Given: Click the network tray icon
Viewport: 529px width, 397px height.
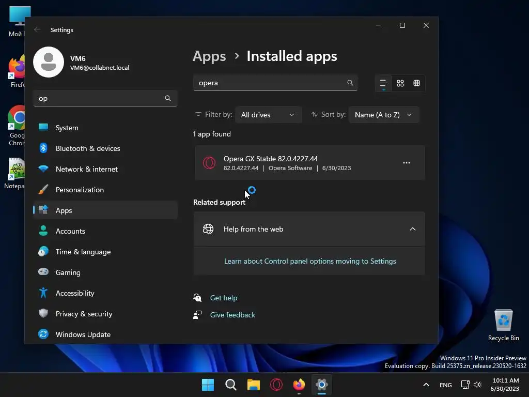Looking at the screenshot, I should (x=465, y=385).
